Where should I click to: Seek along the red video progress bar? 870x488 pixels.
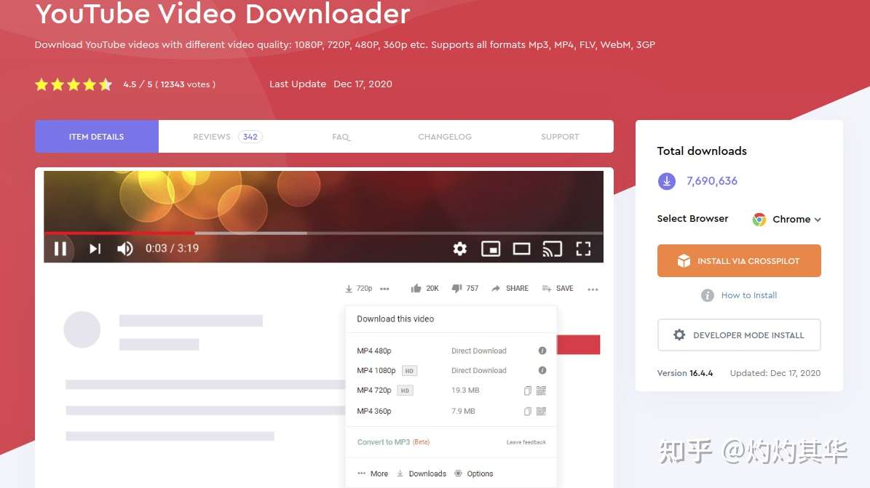119,233
